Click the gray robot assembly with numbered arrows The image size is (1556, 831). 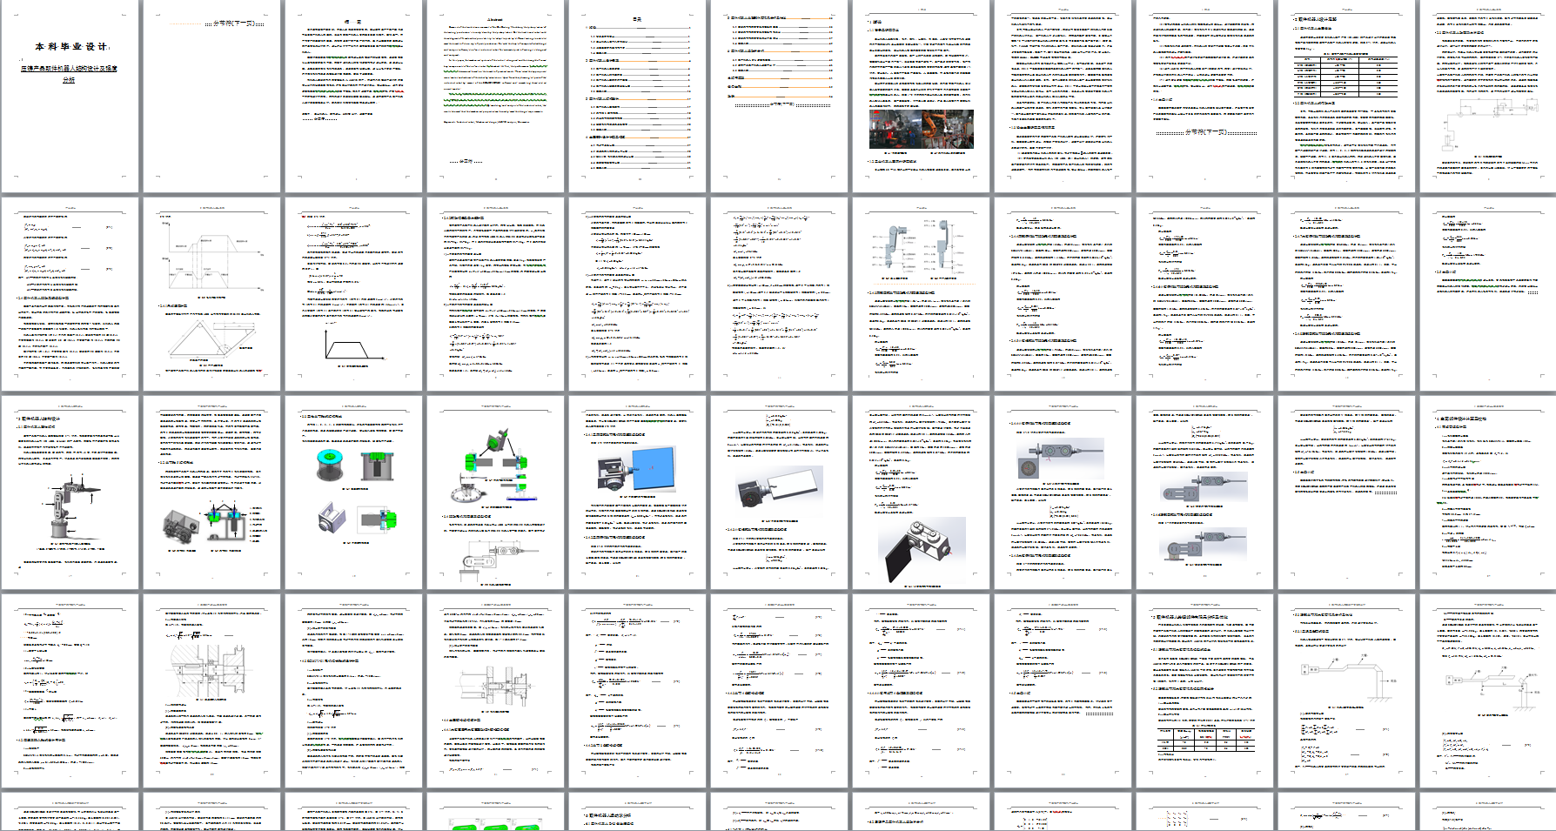click(70, 507)
